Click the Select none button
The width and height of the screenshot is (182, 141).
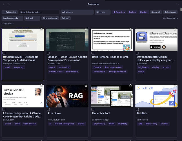170,12
